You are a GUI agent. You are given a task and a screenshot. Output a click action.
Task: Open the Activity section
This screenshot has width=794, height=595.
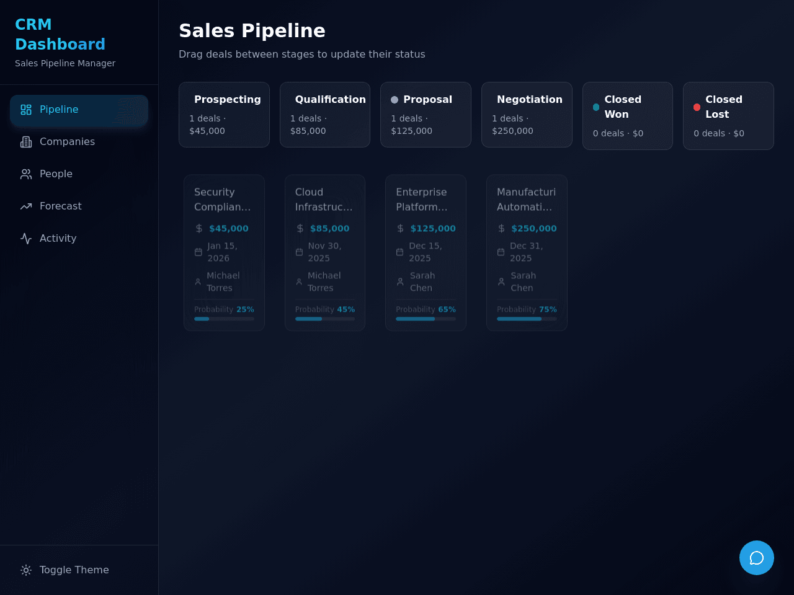[x=79, y=239]
